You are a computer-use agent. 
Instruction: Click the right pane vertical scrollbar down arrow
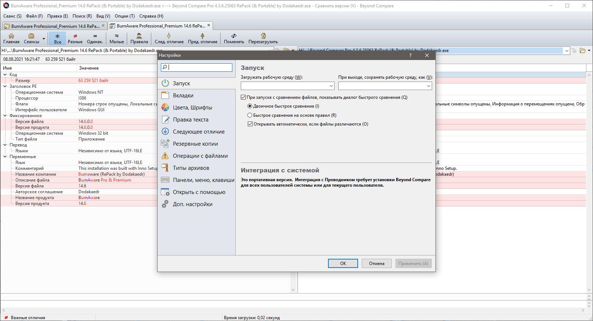[589, 290]
